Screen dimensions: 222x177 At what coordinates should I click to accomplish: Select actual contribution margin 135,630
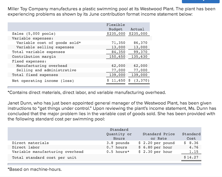tap(139, 57)
